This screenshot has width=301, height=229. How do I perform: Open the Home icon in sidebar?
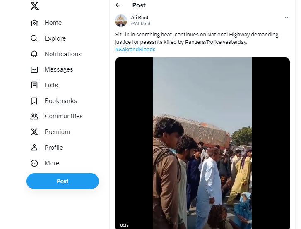(x=34, y=23)
